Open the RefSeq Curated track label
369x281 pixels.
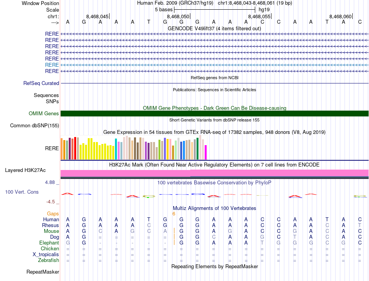coord(41,83)
